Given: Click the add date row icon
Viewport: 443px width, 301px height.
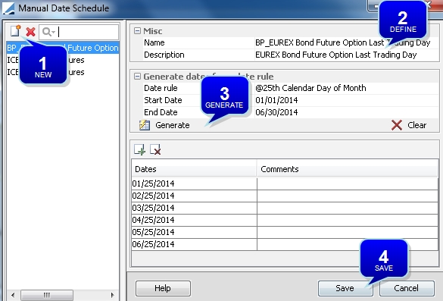Looking at the screenshot, I should (139, 149).
